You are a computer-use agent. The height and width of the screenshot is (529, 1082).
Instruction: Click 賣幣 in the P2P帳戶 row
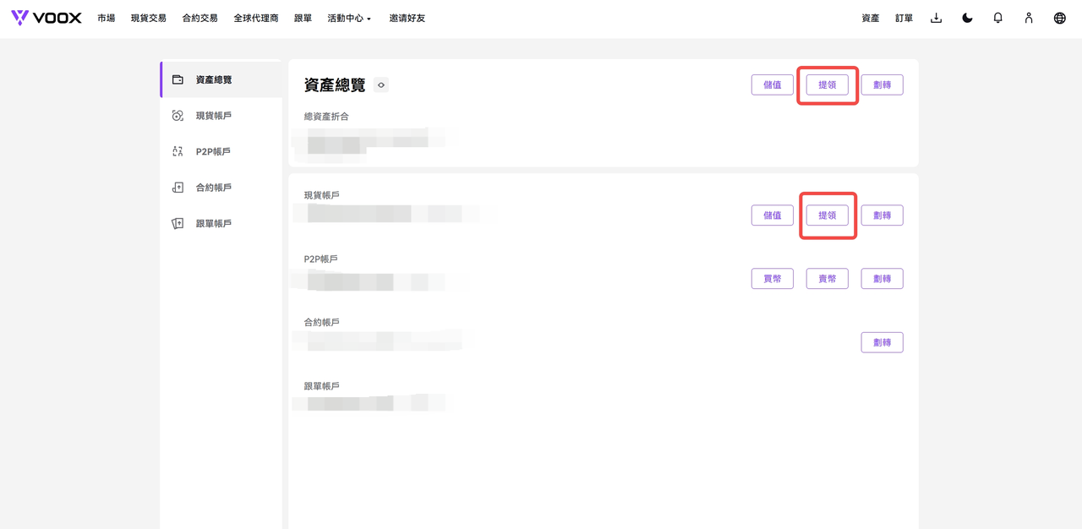coord(827,279)
